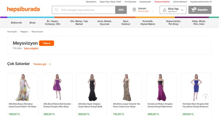Open the white floral chiffon dress thumbnail
219x116 pixels.
coord(23,87)
